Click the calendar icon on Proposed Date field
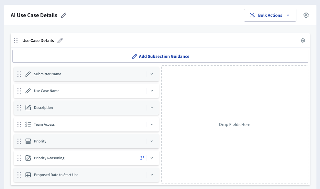The height and width of the screenshot is (189, 320). pyautogui.click(x=28, y=175)
